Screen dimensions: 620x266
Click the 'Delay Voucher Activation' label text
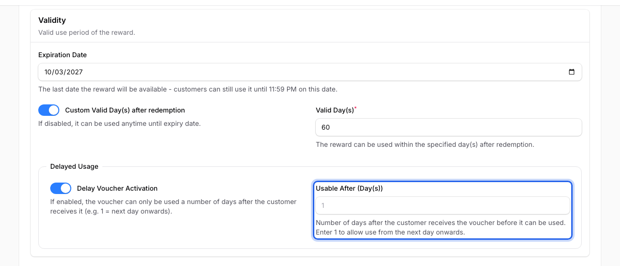[x=117, y=188]
